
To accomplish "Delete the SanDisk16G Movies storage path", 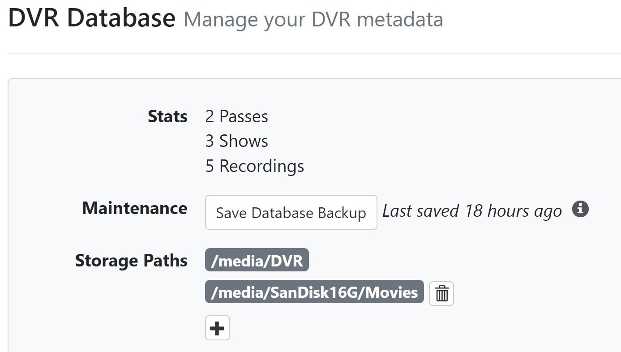I will coord(441,294).
